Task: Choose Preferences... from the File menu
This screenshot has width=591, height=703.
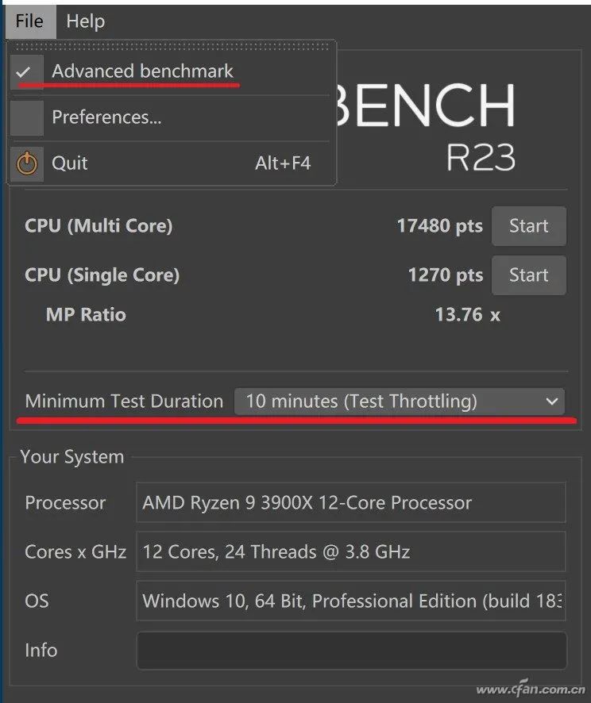Action: point(106,117)
